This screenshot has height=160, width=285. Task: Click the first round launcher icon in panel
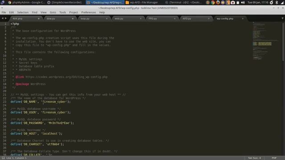coord(208,3)
